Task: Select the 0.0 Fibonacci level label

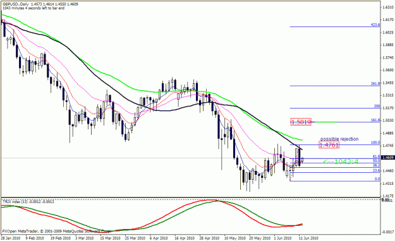Action: click(x=377, y=179)
